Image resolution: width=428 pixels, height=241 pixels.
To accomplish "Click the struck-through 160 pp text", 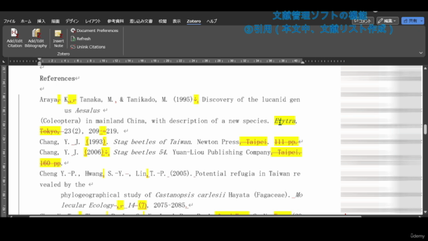I will coord(50,163).
